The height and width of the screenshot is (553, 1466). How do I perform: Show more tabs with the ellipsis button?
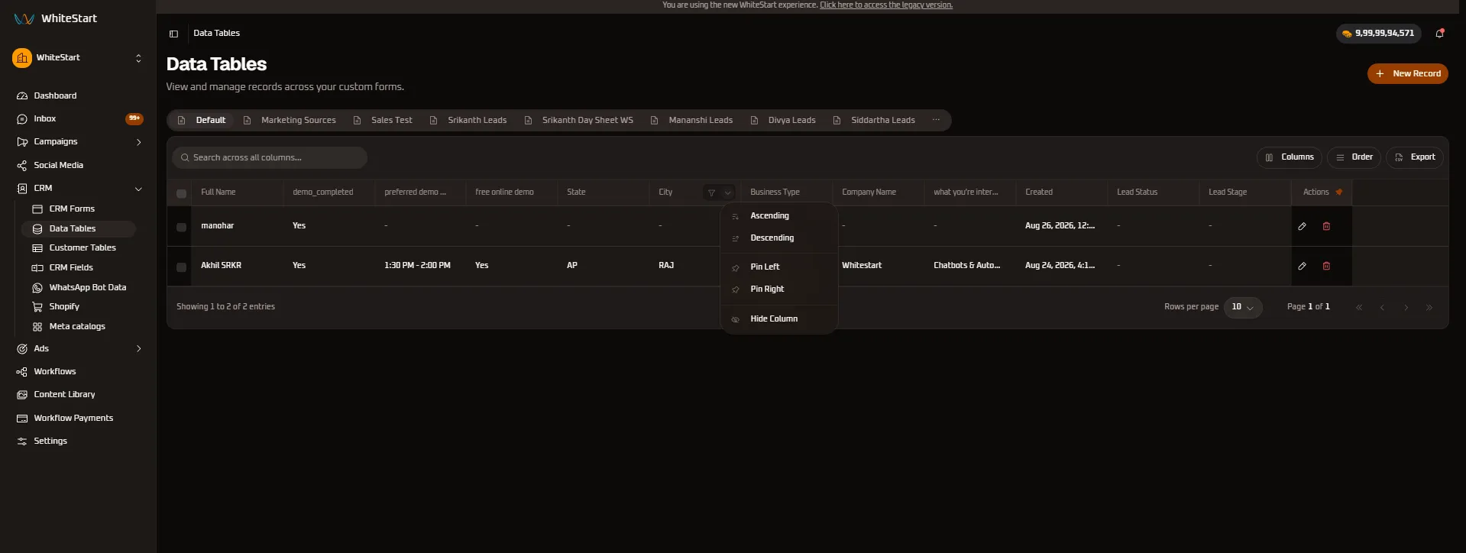pos(936,120)
